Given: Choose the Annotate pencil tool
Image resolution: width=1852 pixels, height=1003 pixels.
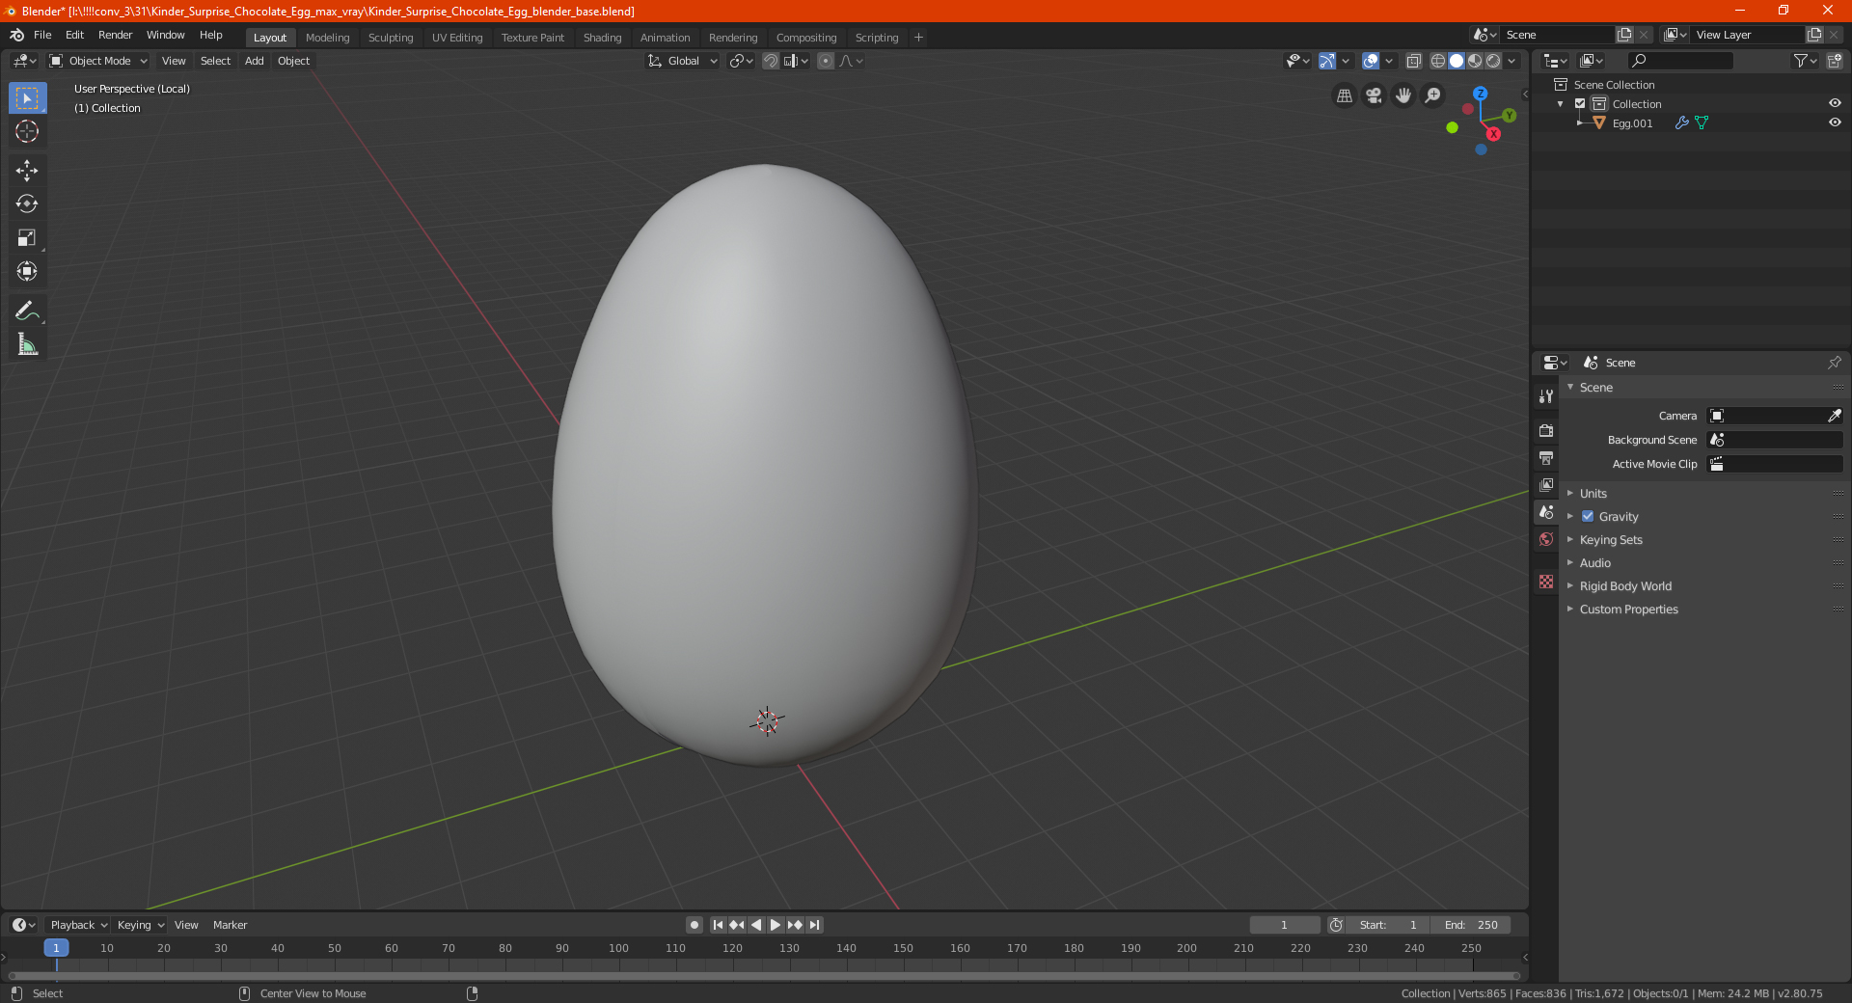Looking at the screenshot, I should pos(27,311).
